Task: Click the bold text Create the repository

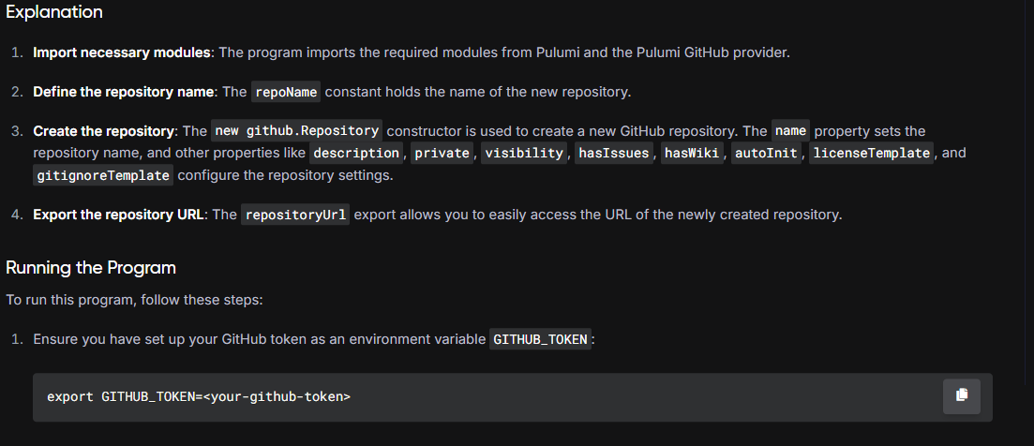Action: click(x=103, y=131)
